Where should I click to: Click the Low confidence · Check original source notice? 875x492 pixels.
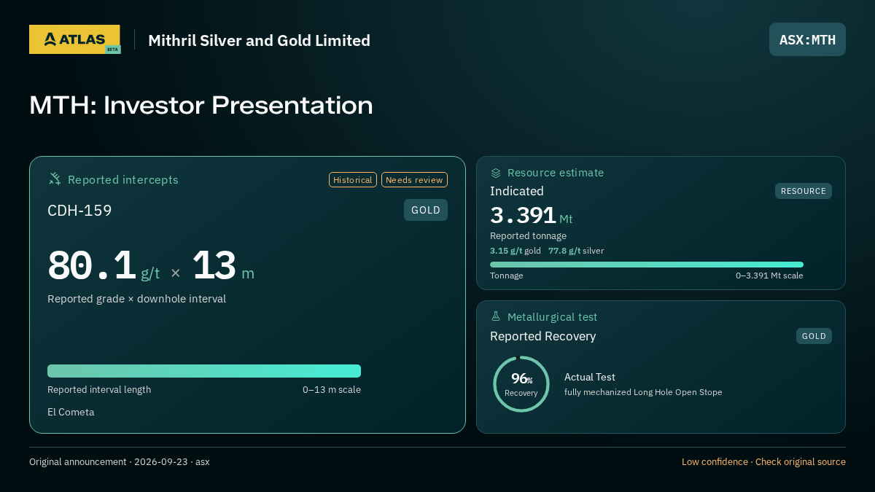(x=763, y=462)
